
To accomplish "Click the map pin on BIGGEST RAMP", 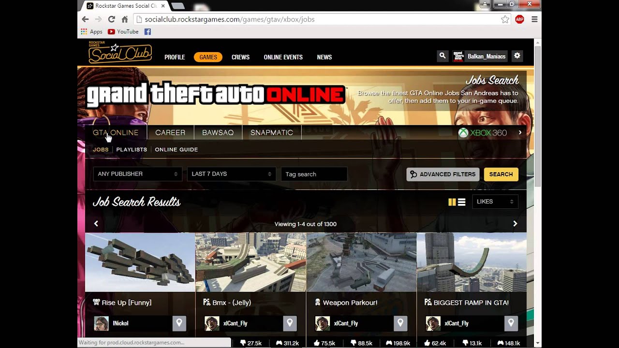I will tap(511, 323).
